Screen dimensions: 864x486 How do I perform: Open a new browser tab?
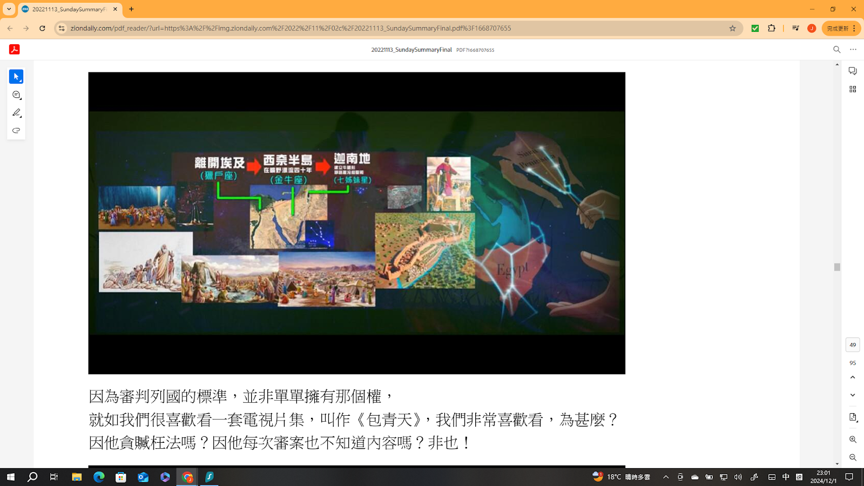pos(131,9)
